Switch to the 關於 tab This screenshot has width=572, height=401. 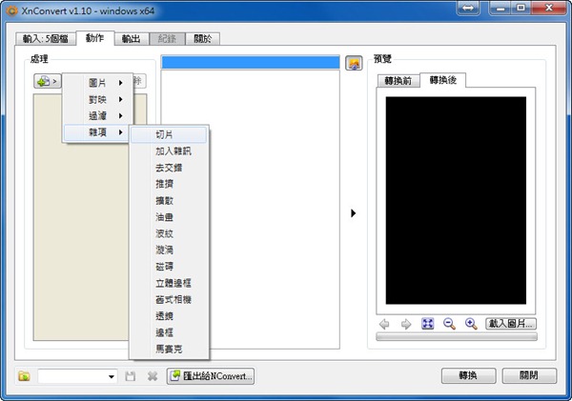click(202, 39)
